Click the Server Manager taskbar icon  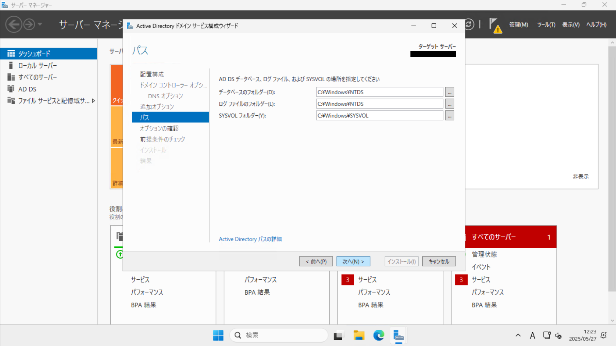(398, 335)
